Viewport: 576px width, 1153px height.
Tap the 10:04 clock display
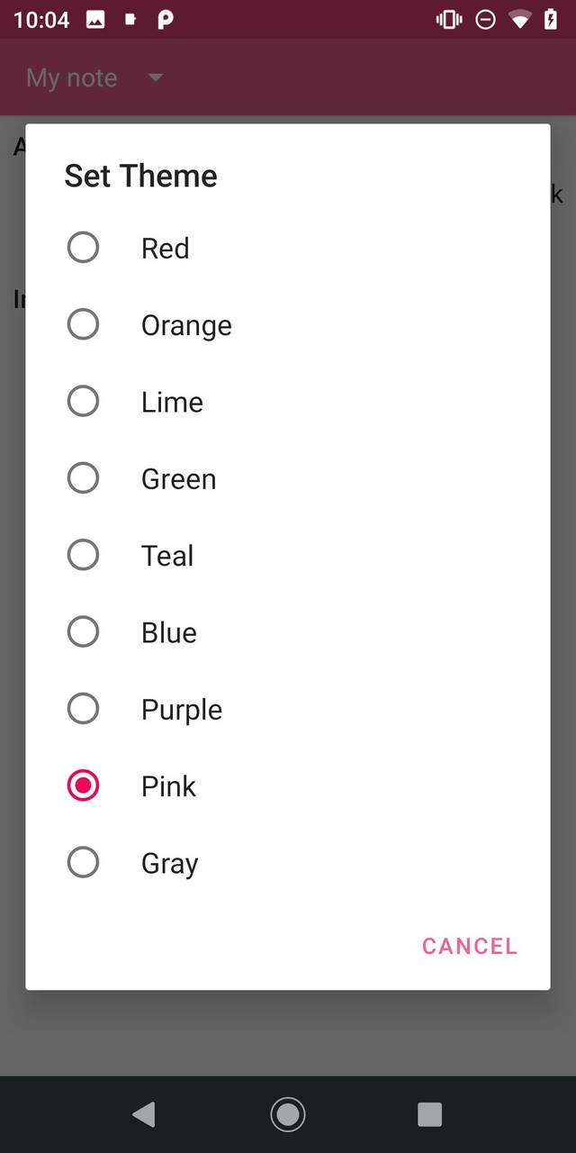pos(41,19)
